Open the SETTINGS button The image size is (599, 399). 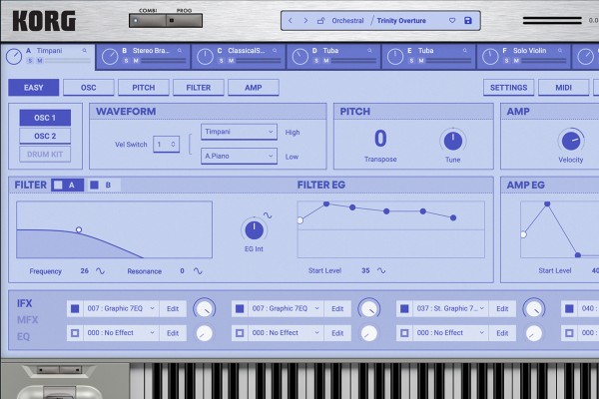(x=508, y=88)
